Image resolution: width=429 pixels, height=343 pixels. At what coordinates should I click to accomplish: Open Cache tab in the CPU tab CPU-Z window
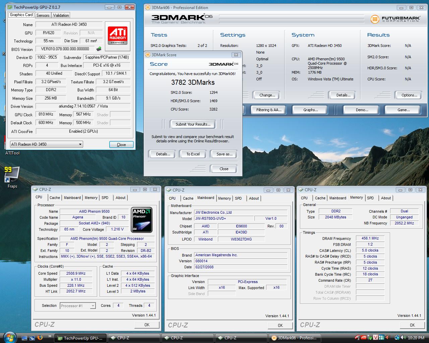(55, 198)
